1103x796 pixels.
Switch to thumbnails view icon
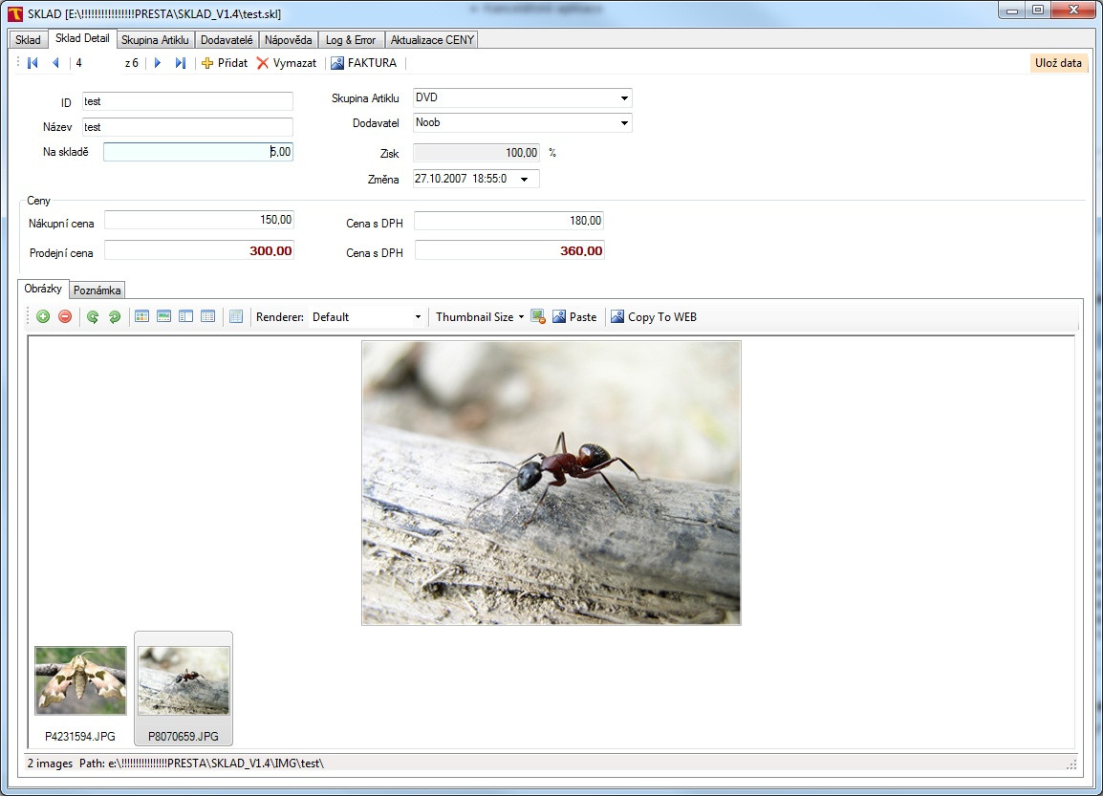[142, 317]
